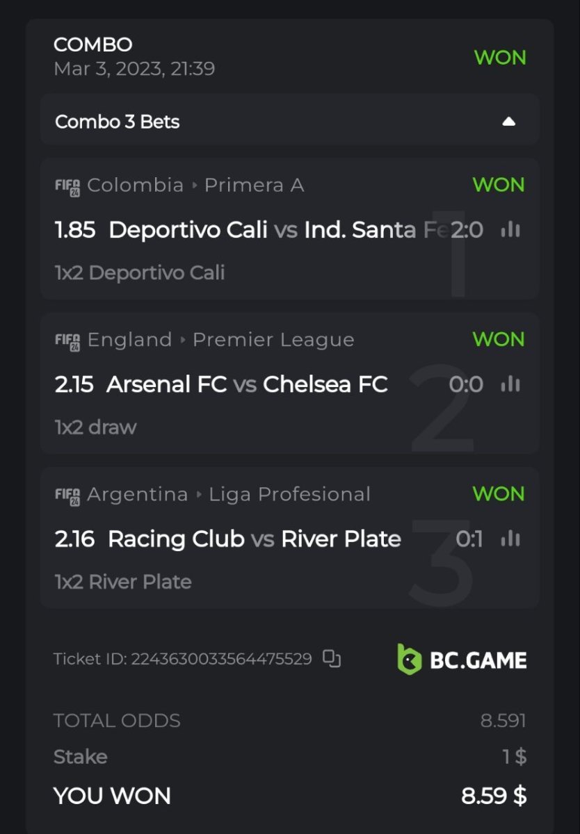Open stats icon for Arsenal vs Chelsea
Image resolution: width=580 pixels, height=834 pixels.
[510, 384]
